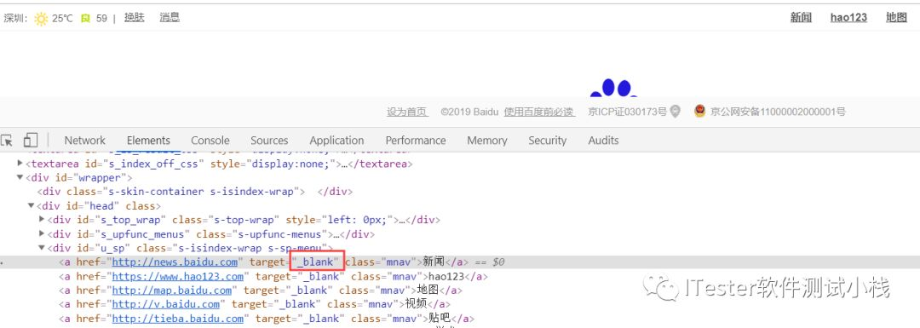
Task: Click the 换肤 link
Action: pyautogui.click(x=135, y=18)
